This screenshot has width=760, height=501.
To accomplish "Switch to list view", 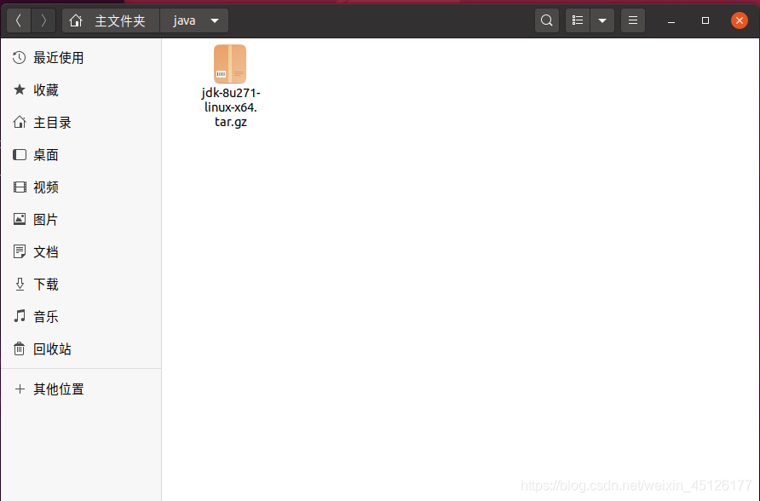I will pyautogui.click(x=578, y=20).
